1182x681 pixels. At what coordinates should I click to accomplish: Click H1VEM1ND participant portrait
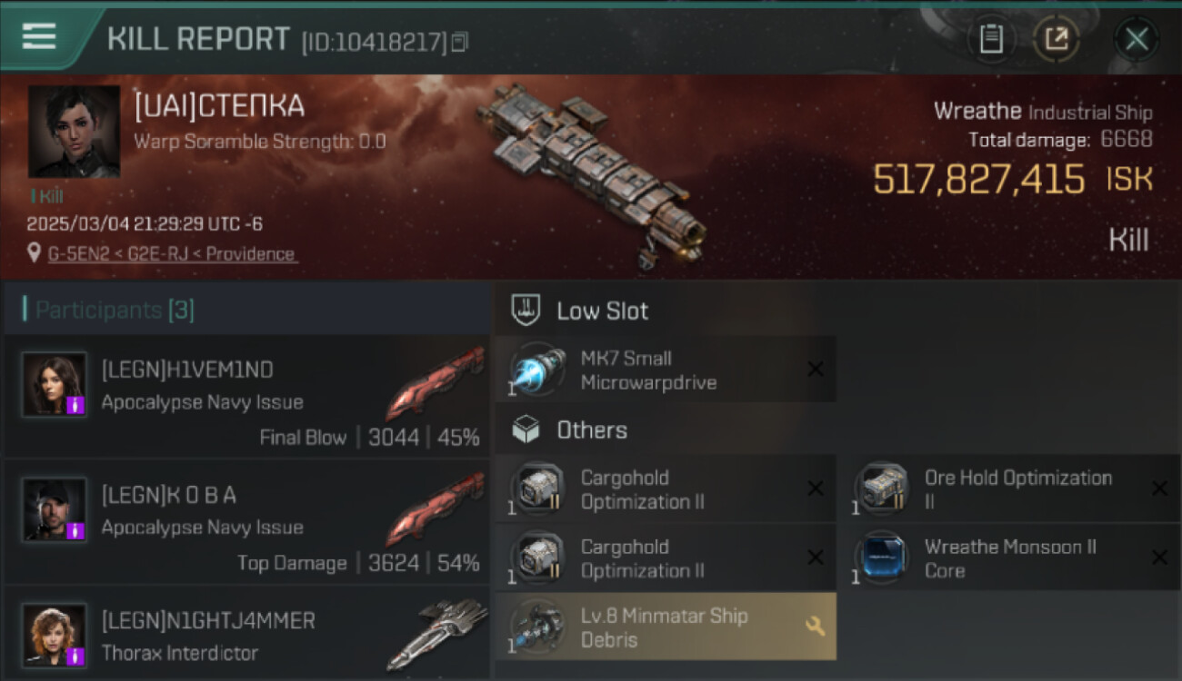click(x=55, y=384)
